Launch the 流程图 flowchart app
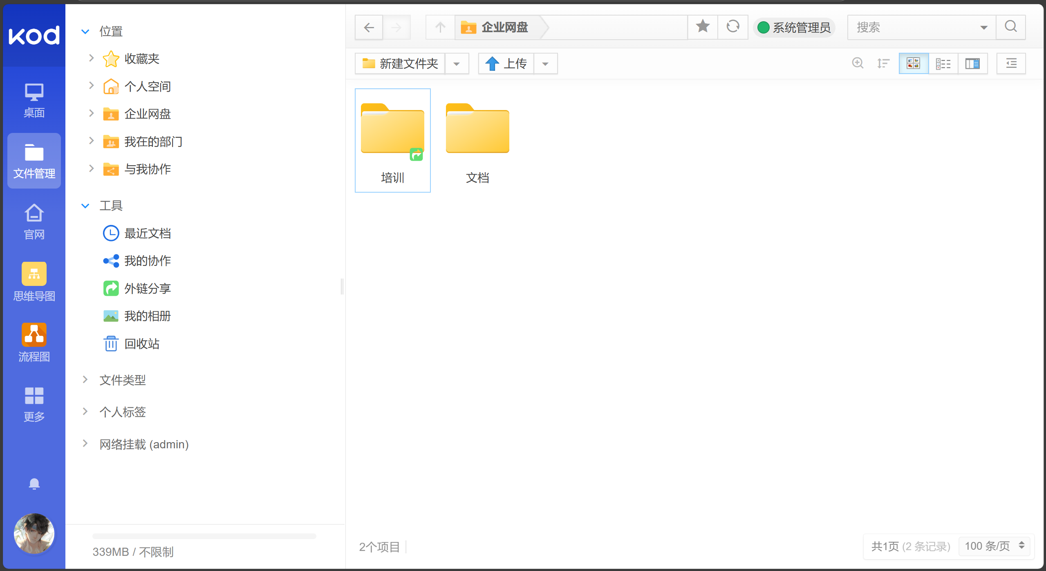Image resolution: width=1046 pixels, height=571 pixels. pos(34,343)
